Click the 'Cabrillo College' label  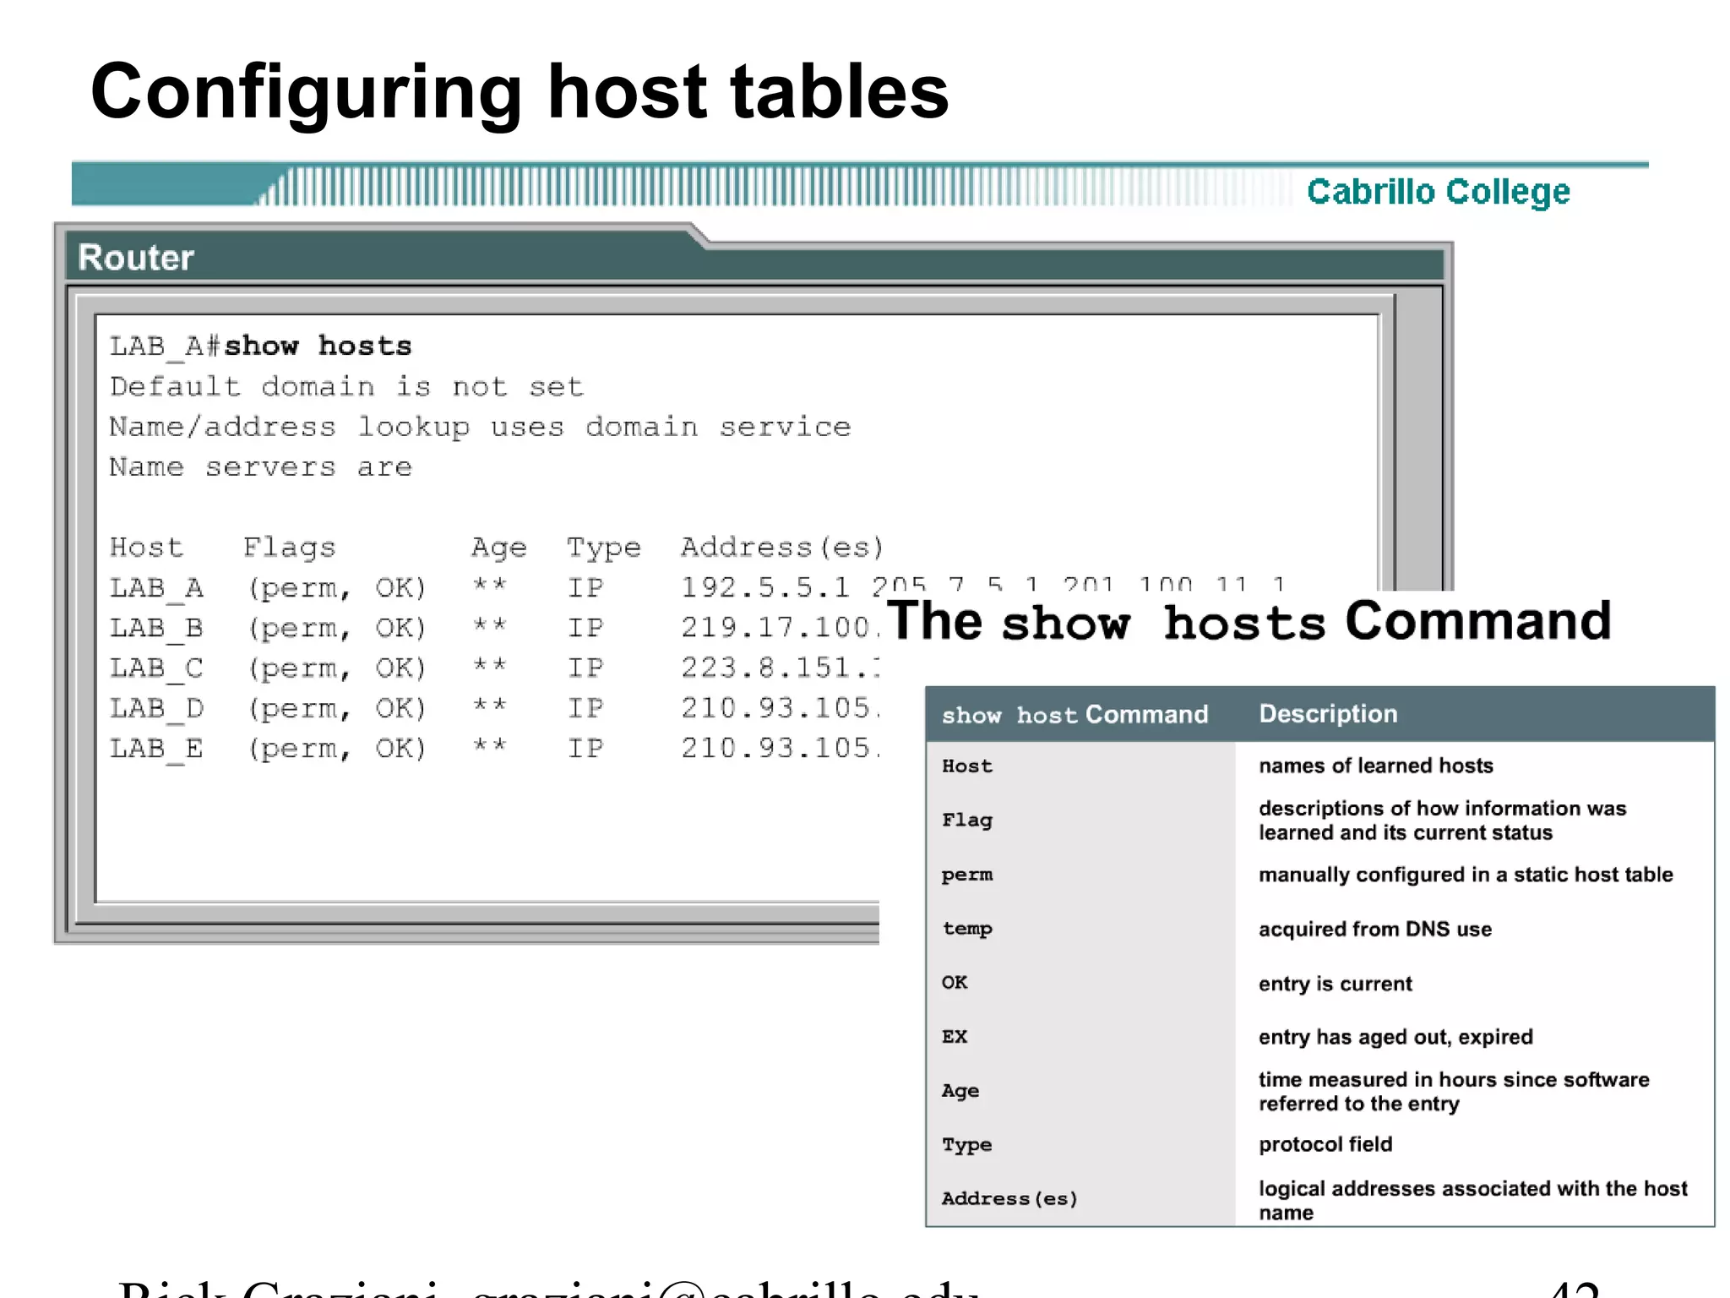coord(1438,192)
